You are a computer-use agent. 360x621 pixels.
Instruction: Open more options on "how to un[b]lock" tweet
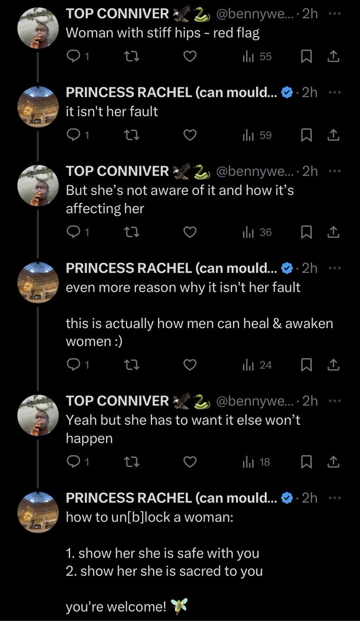[x=335, y=497]
